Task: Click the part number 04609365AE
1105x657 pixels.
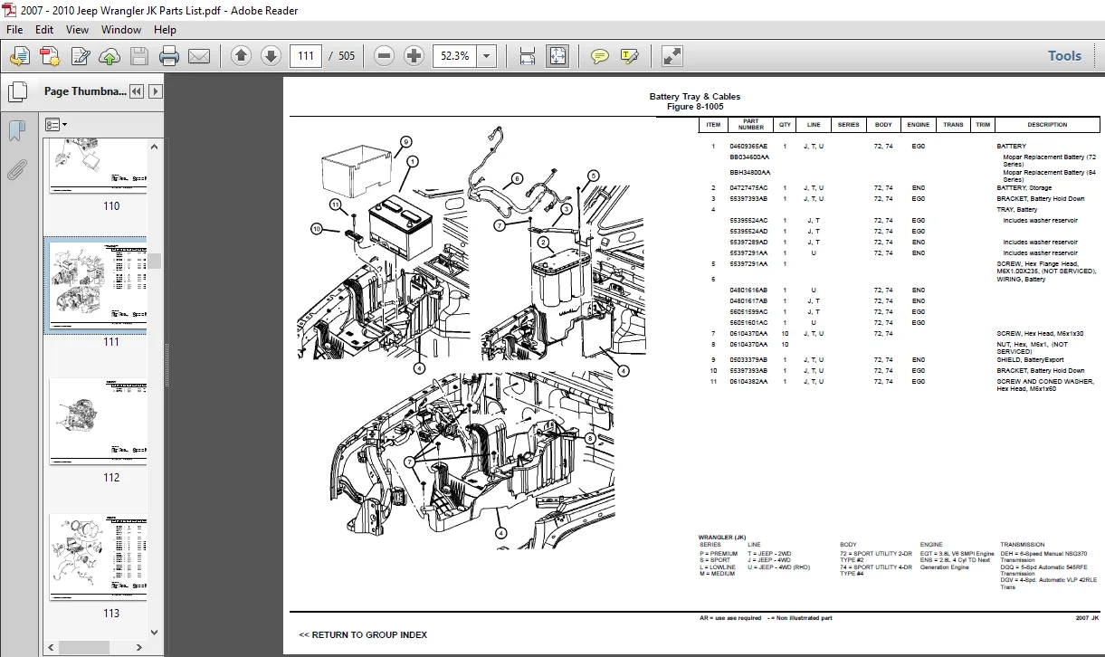Action: coord(748,146)
